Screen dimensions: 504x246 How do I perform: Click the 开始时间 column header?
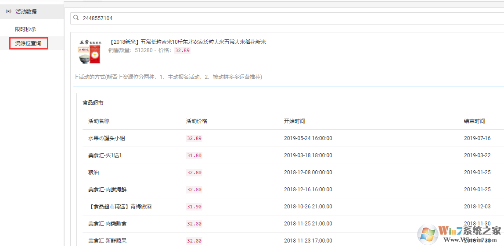(295, 121)
